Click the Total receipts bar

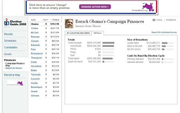108,43
